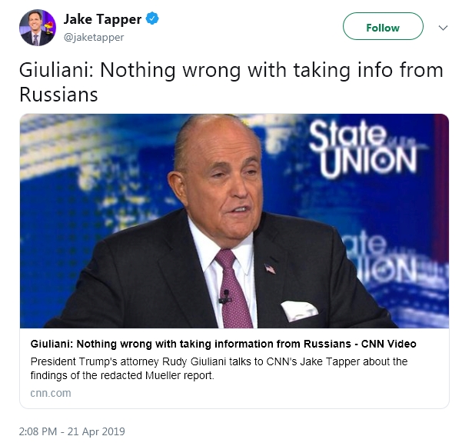The image size is (472, 446).
Task: Click the card description about Mueller report
Action: (x=218, y=368)
